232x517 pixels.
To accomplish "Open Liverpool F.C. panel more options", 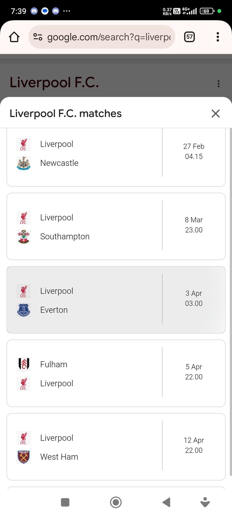I will click(x=218, y=84).
